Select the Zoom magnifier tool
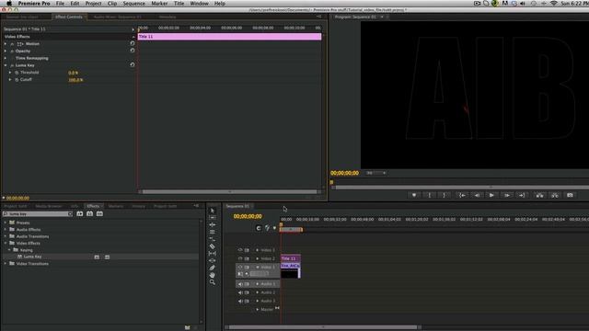Screen dimensions: 589x331 click(213, 282)
